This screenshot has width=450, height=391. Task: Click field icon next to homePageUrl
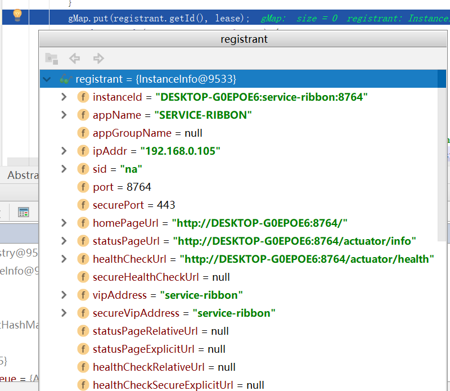83,223
